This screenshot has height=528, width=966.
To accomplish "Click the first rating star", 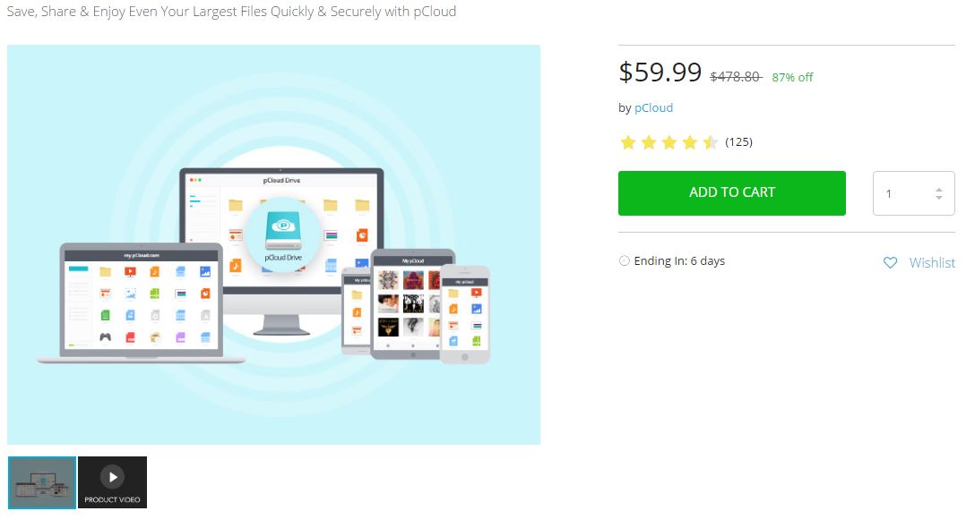I will (627, 142).
